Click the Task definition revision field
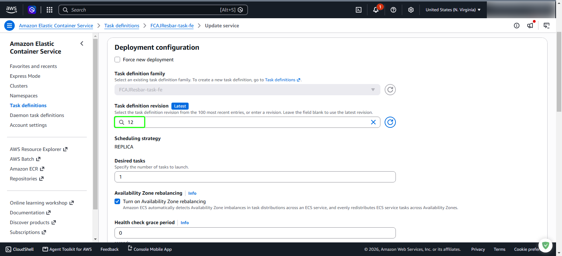Screen dimensions: 562x256 point(247,122)
